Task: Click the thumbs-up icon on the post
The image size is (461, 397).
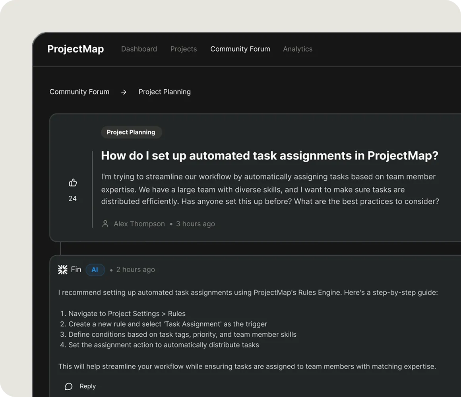Action: (x=73, y=183)
